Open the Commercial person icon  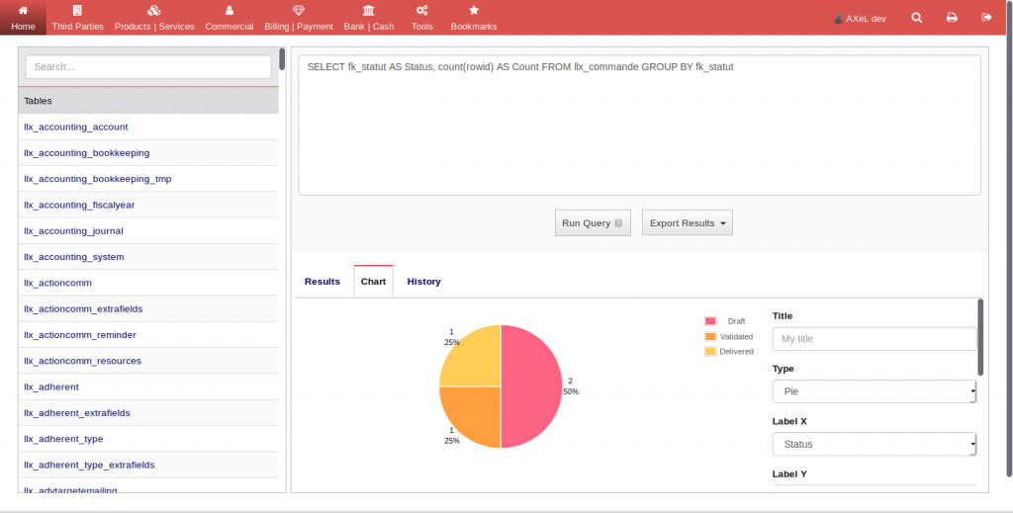point(230,10)
